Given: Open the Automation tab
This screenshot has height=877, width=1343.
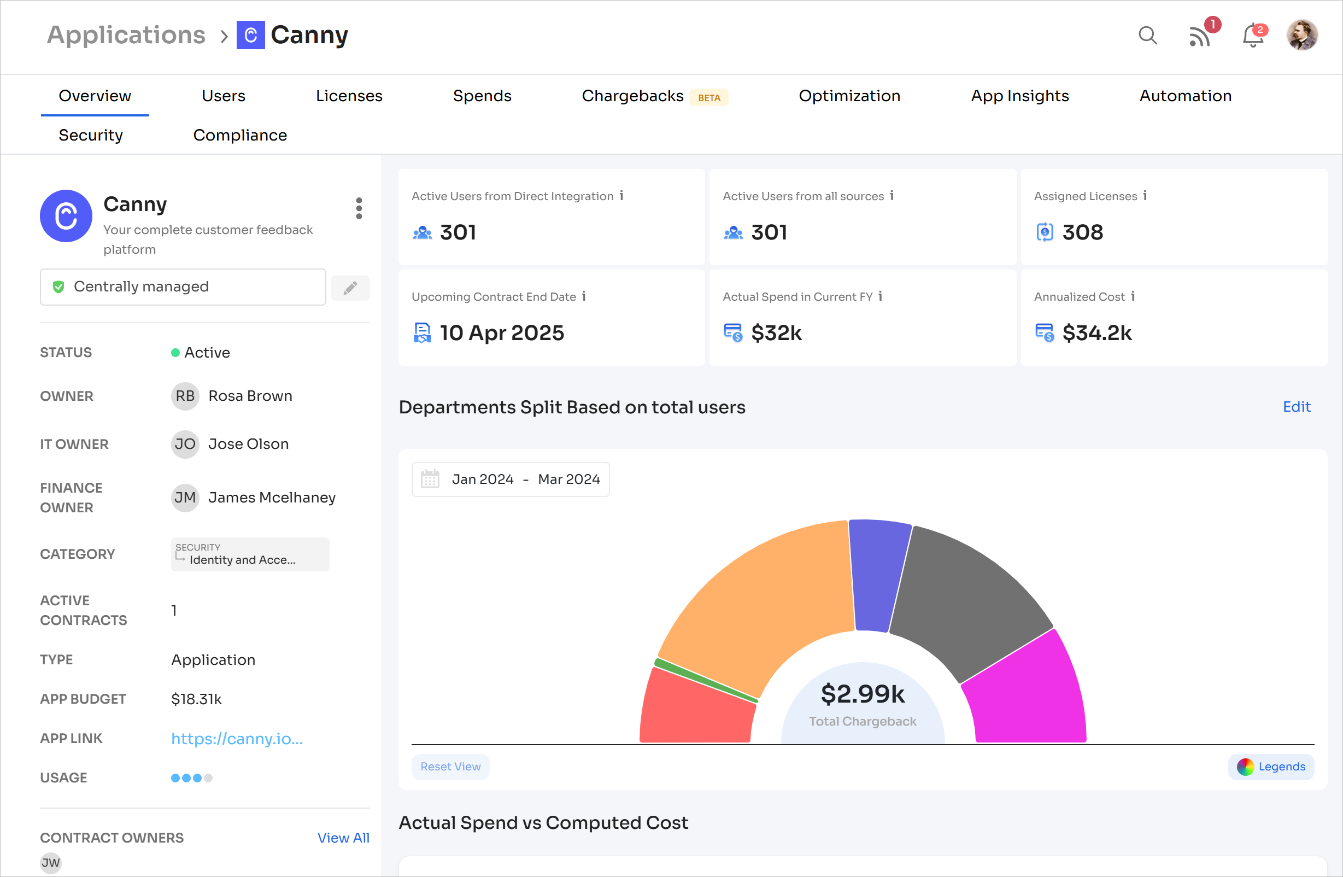Looking at the screenshot, I should (1185, 96).
